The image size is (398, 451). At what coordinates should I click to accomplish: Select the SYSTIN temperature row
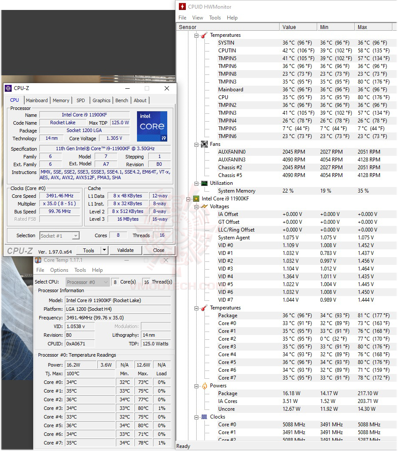point(307,43)
